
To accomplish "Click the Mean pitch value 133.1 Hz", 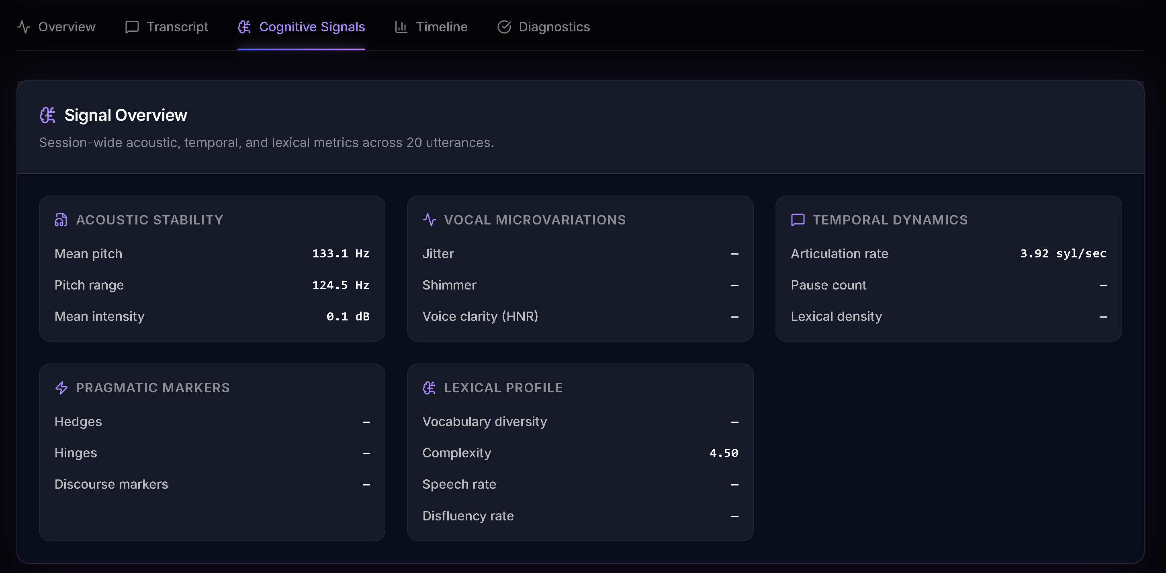I will tap(340, 253).
